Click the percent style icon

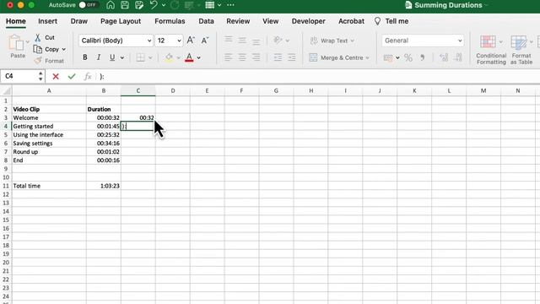tap(408, 57)
